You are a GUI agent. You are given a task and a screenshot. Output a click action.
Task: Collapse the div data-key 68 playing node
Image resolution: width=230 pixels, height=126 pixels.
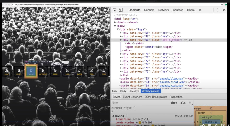(x=121, y=40)
